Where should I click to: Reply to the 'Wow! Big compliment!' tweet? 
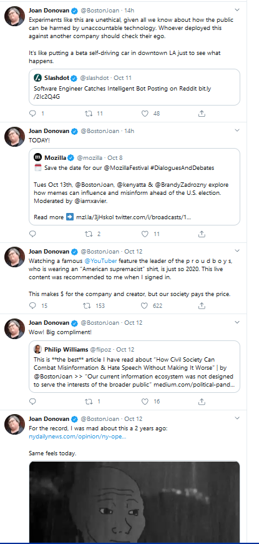click(x=32, y=402)
